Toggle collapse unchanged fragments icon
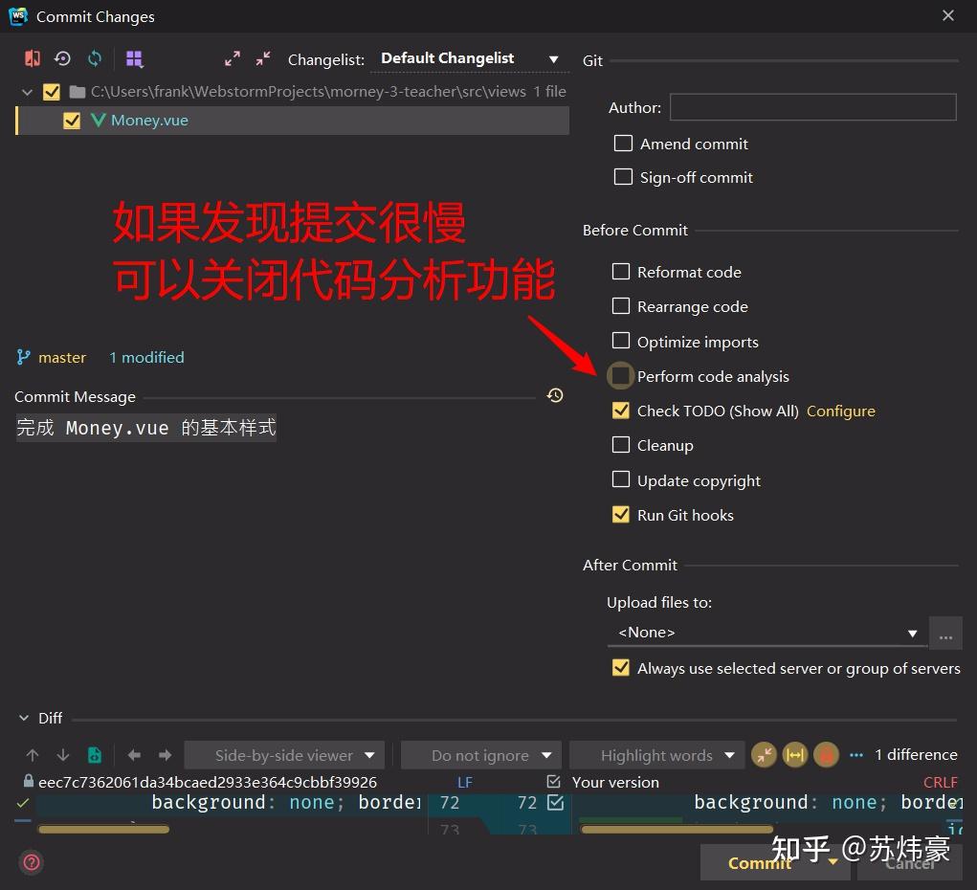This screenshot has width=977, height=890. (x=764, y=755)
